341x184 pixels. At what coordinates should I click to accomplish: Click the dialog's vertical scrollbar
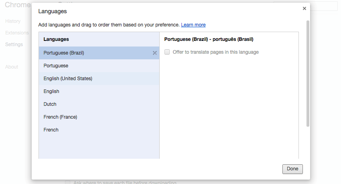coord(308,72)
